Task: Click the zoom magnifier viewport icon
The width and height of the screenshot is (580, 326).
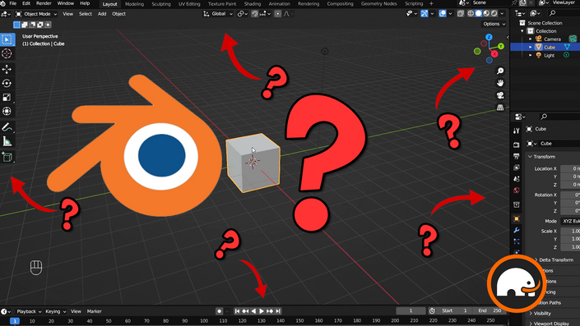Action: click(x=500, y=71)
